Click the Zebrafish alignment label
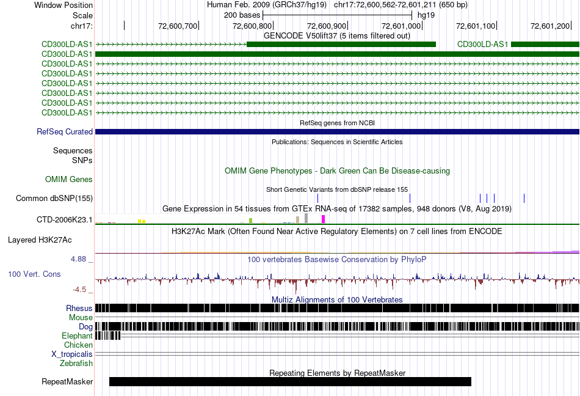This screenshot has height=396, width=580. (x=76, y=364)
